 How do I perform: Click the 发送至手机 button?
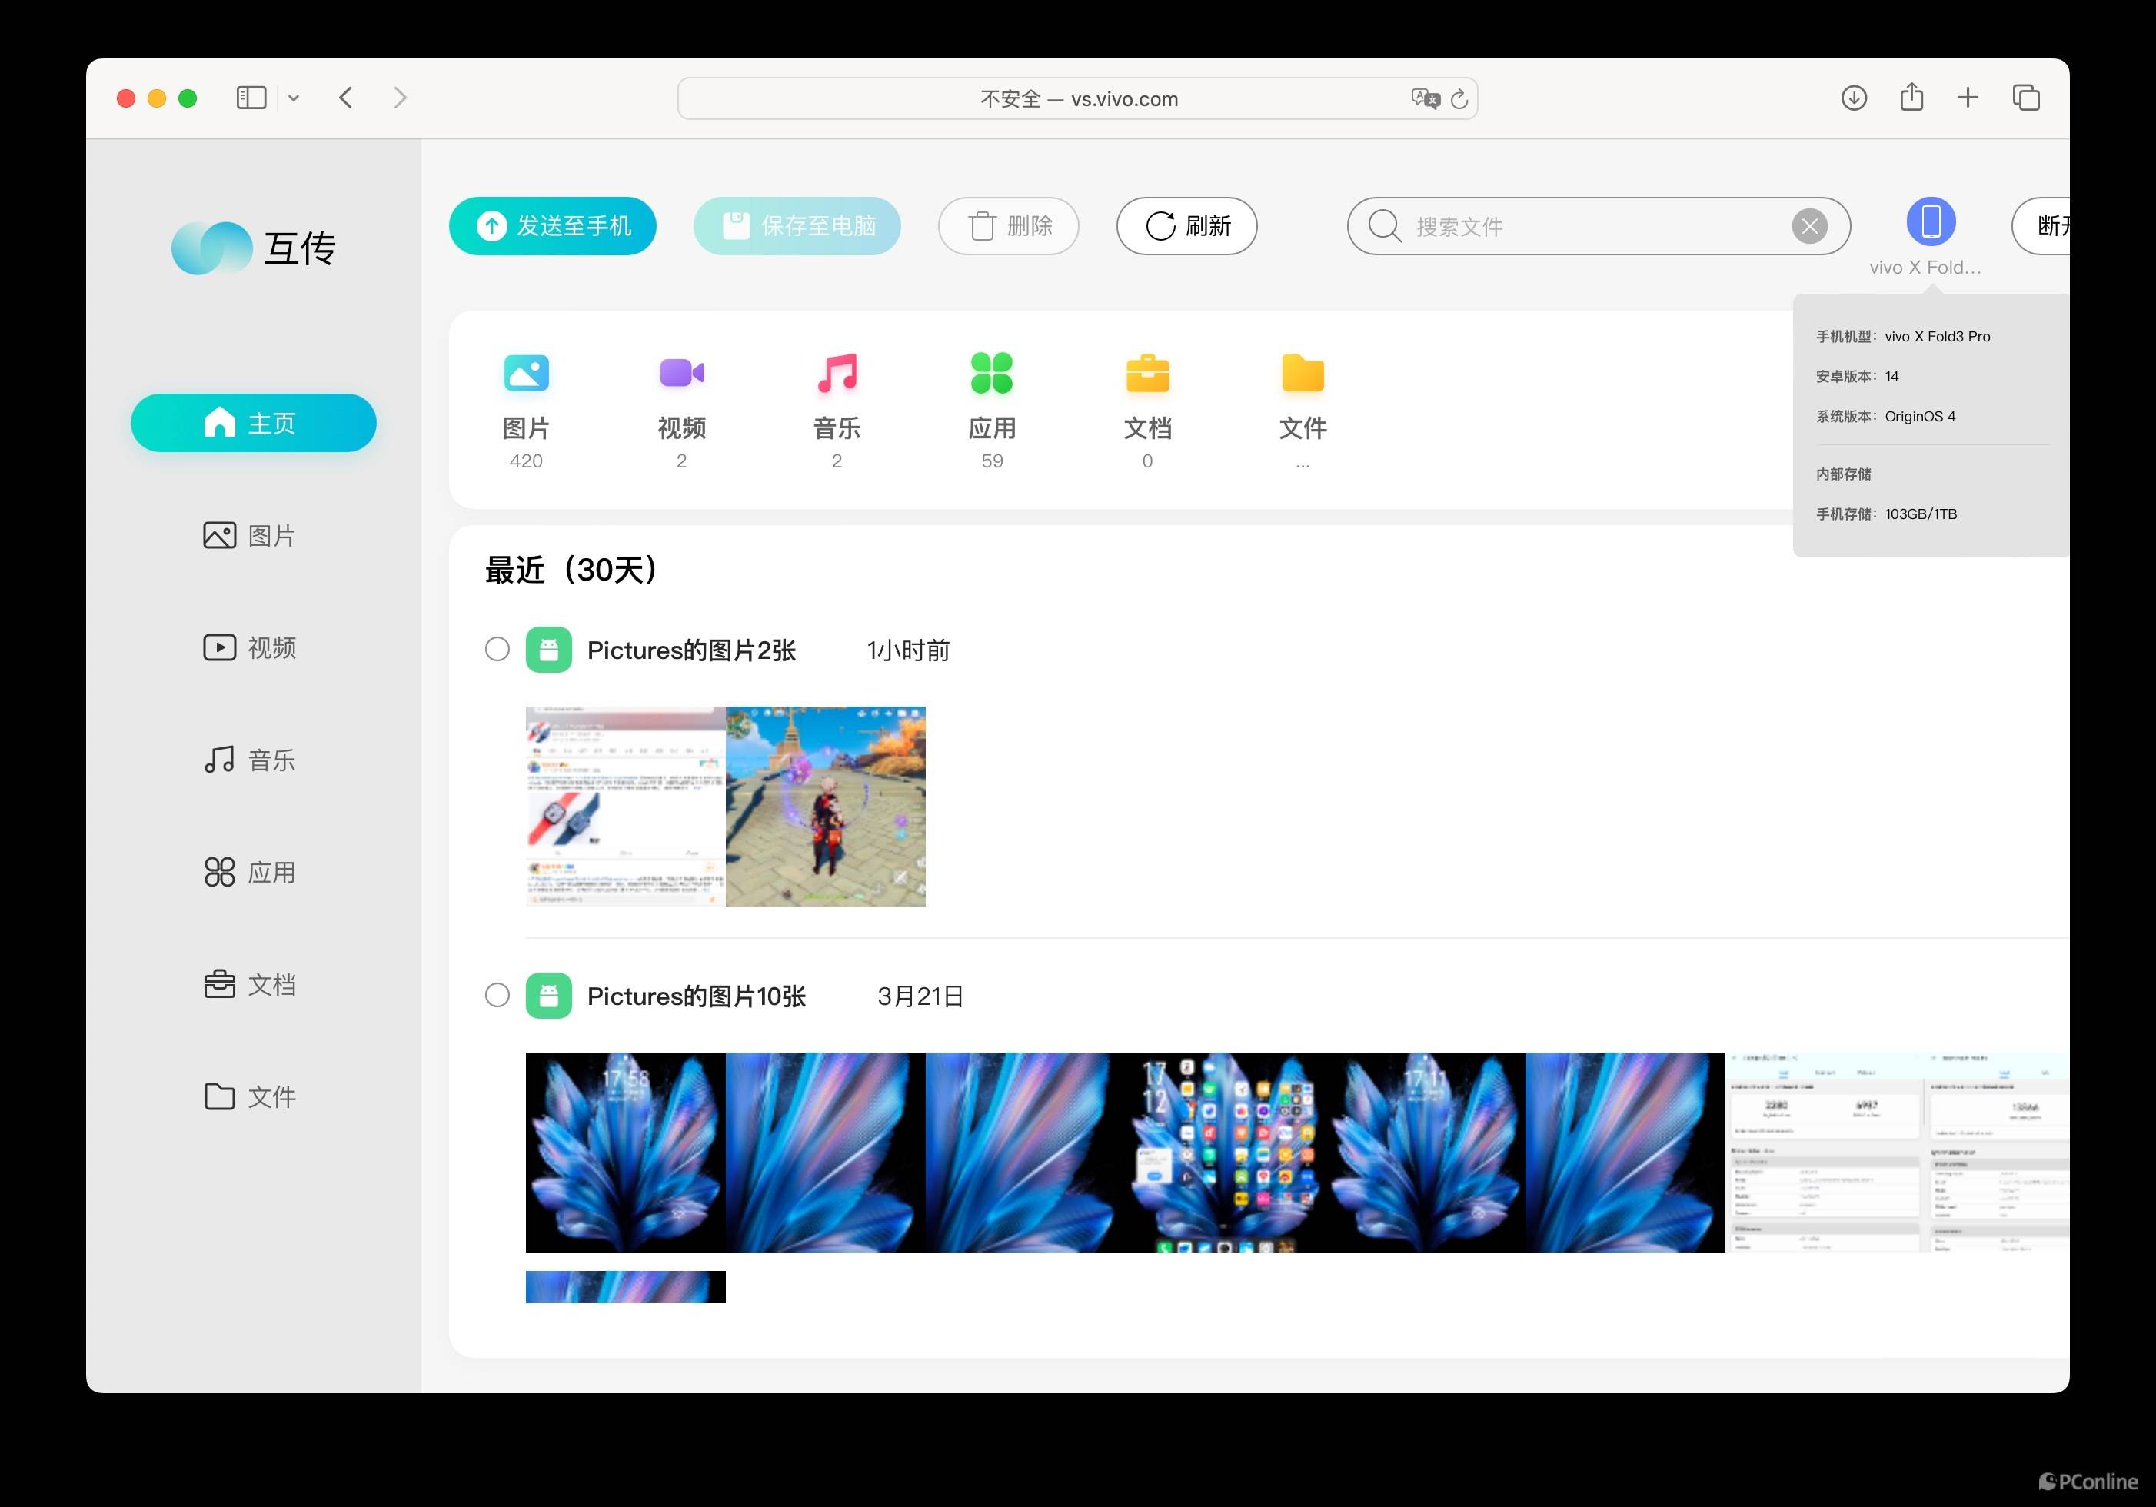[x=552, y=226]
